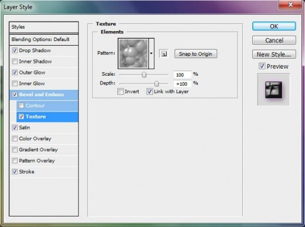Enable the Contour checkbox
The image size is (305, 227).
(x=21, y=106)
